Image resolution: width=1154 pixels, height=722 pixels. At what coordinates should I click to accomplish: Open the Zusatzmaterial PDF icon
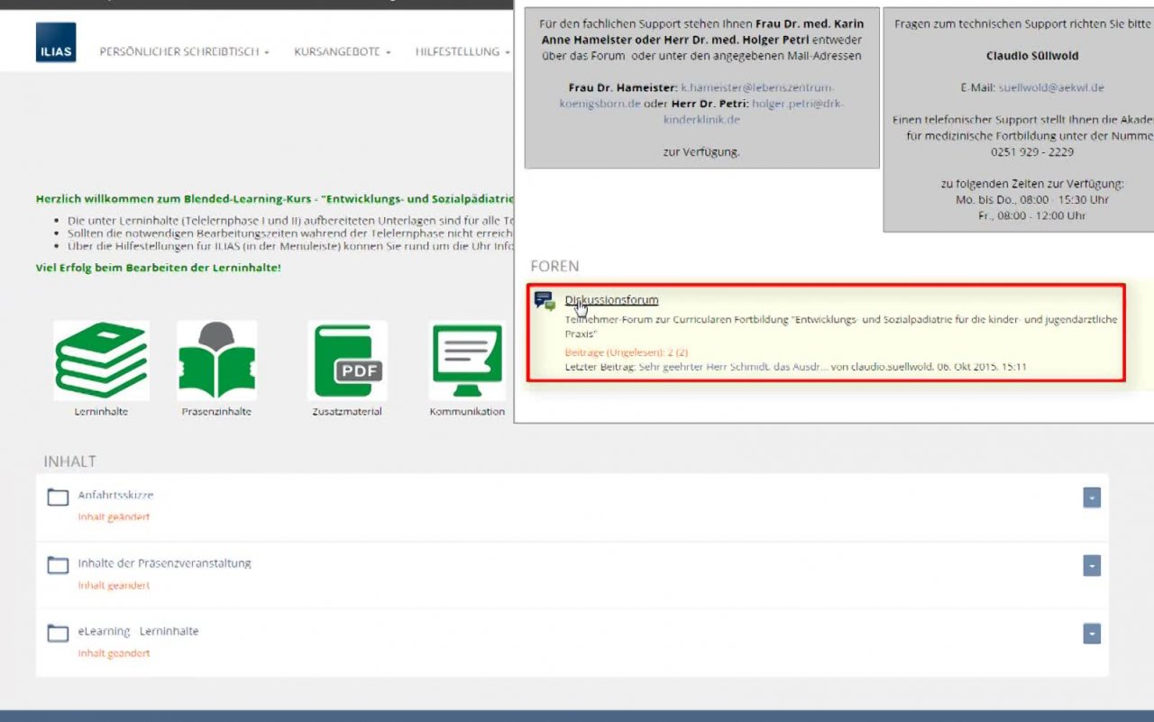(347, 361)
